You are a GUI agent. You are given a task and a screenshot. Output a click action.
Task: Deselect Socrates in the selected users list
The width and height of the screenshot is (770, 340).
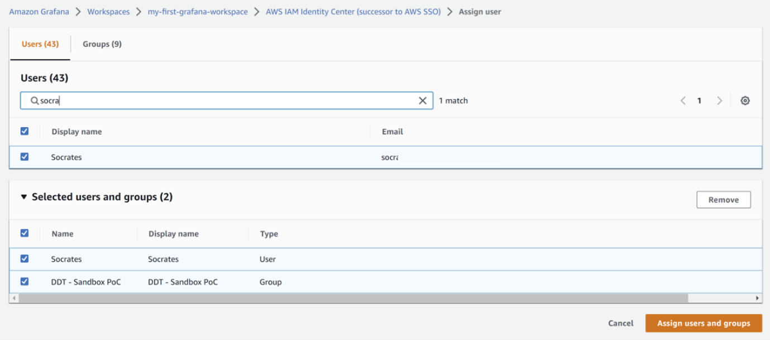point(25,259)
